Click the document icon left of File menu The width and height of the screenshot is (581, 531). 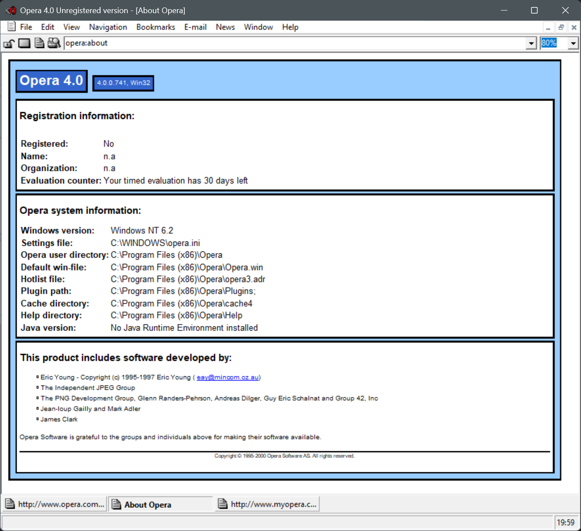point(12,27)
